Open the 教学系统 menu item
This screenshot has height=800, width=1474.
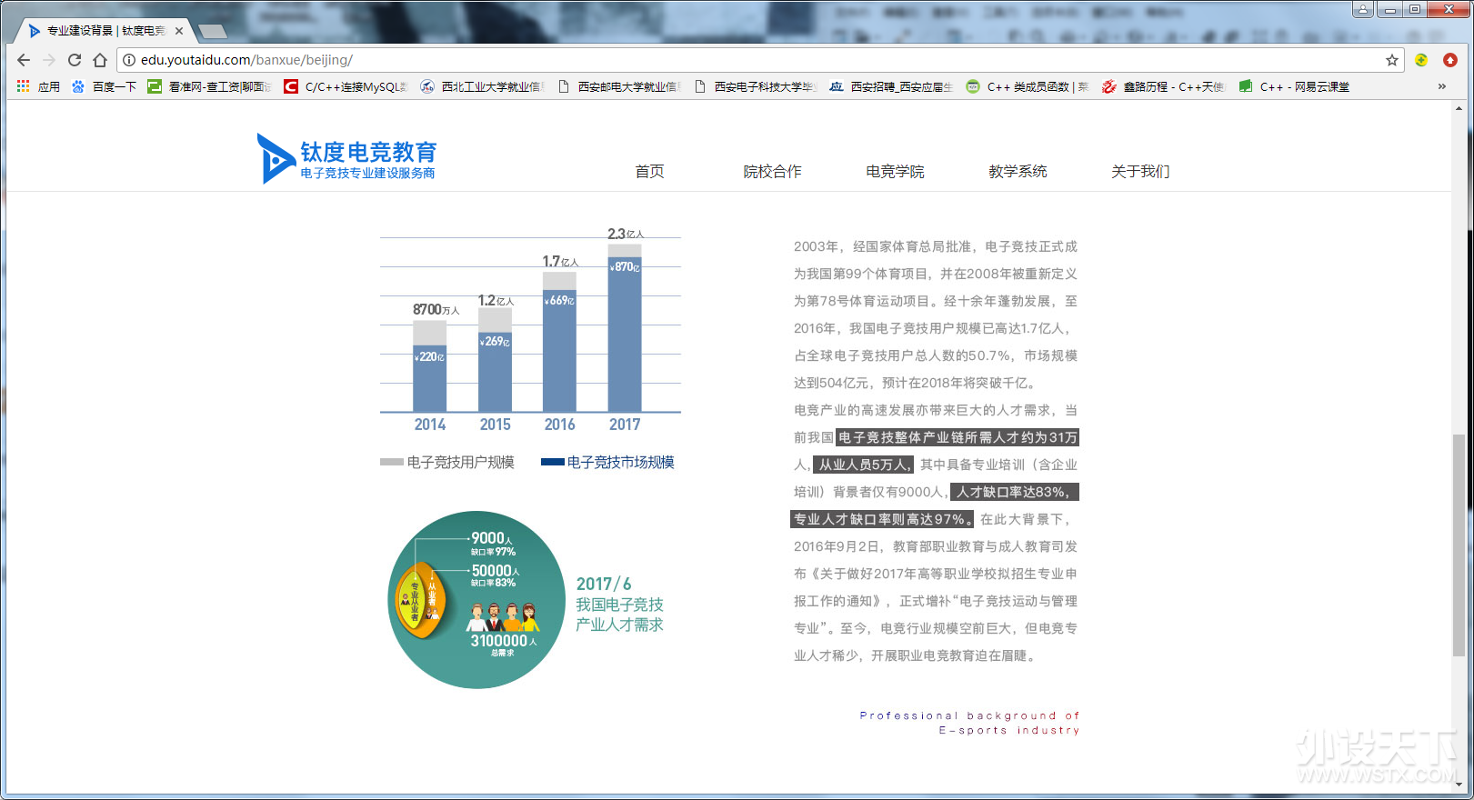tap(1018, 172)
